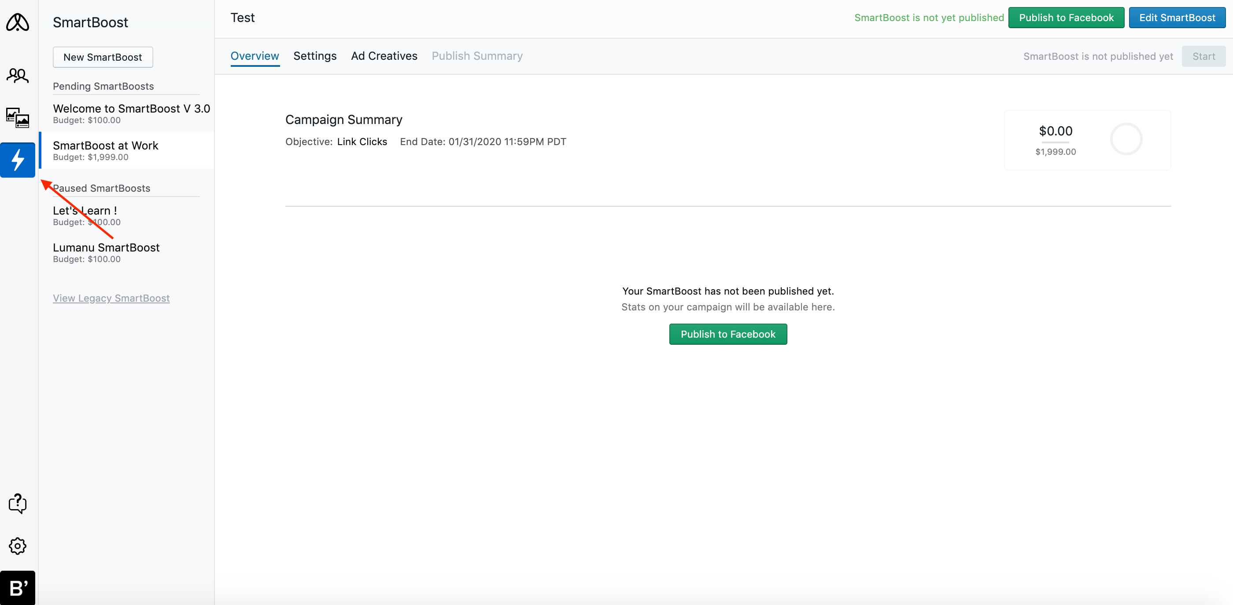The width and height of the screenshot is (1233, 605).
Task: Open the help chat question icon
Action: [x=17, y=503]
